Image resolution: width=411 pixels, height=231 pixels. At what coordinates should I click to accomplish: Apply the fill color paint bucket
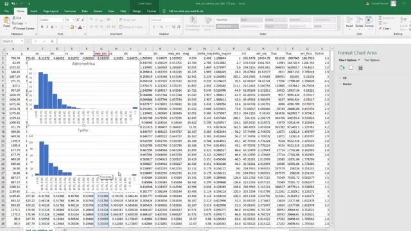pyautogui.click(x=72, y=27)
